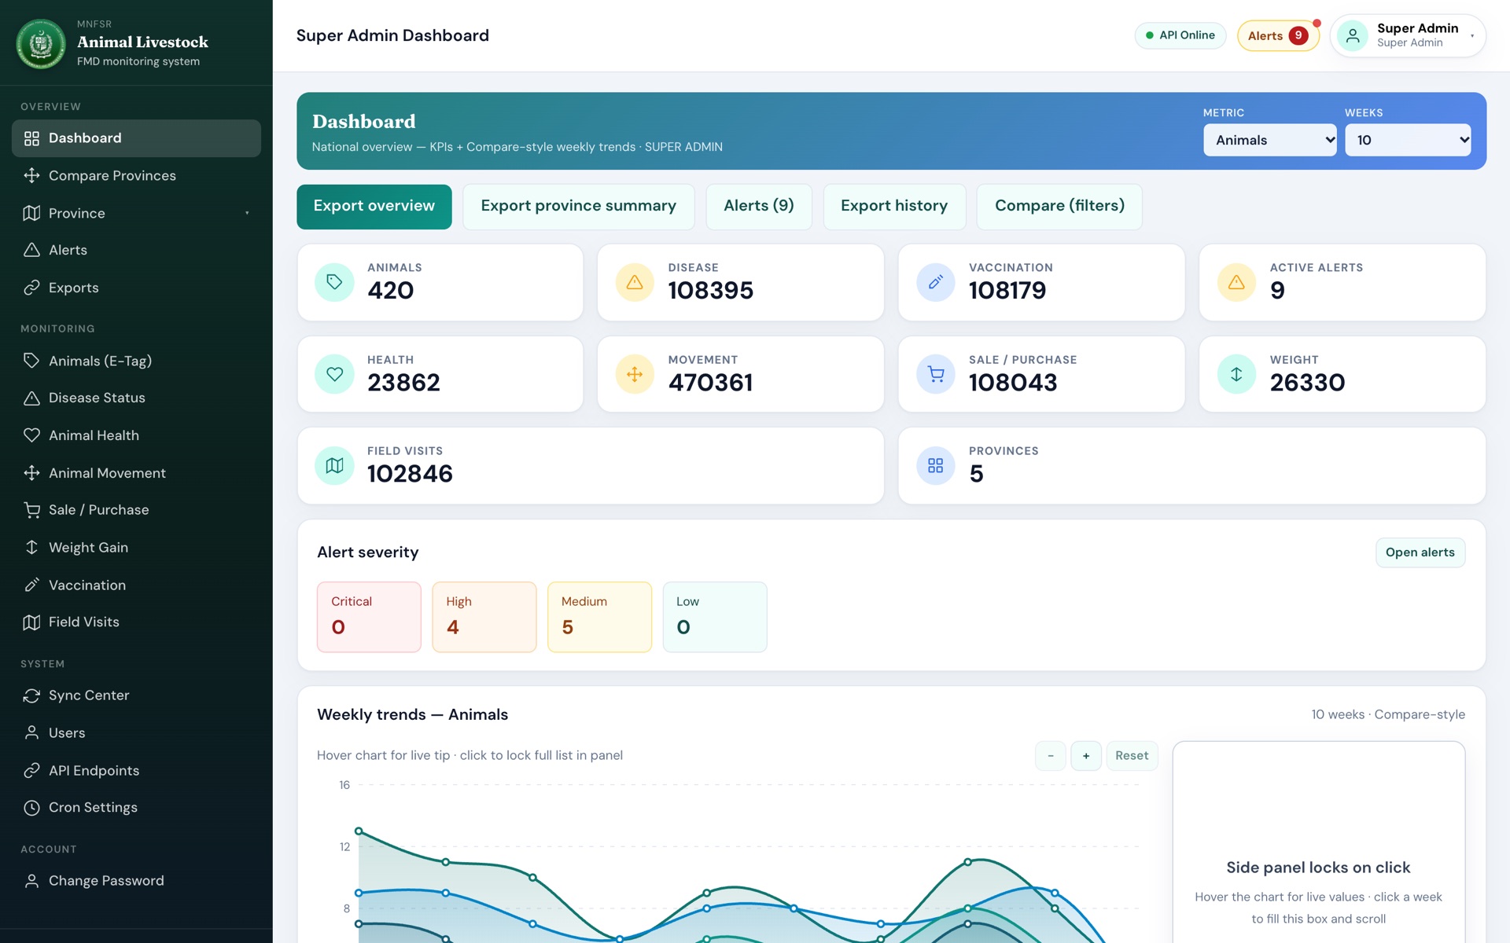Click the Animal Health heart icon in sidebar
Image resolution: width=1510 pixels, height=943 pixels.
pos(31,435)
